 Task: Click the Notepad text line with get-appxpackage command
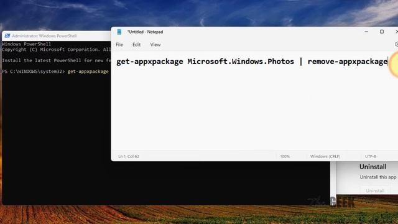point(252,62)
